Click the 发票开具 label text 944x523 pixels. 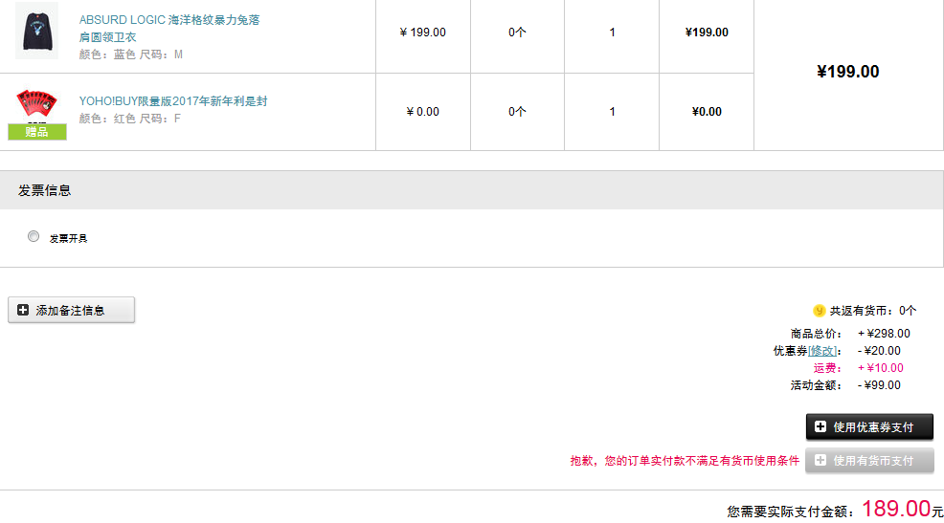(68, 238)
